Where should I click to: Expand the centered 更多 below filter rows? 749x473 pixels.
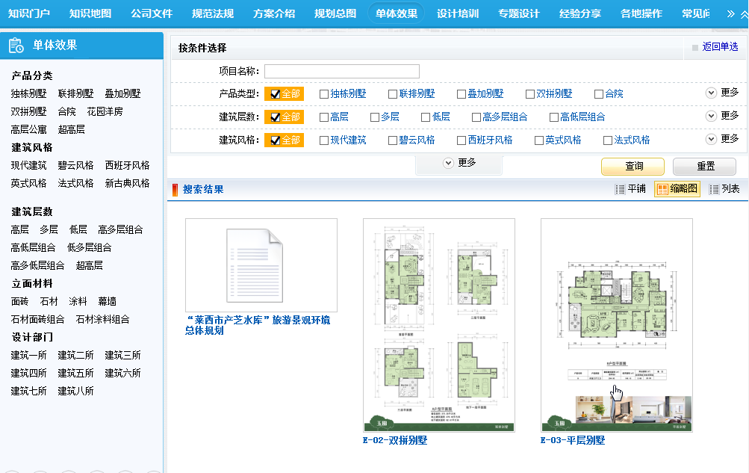pyautogui.click(x=449, y=163)
